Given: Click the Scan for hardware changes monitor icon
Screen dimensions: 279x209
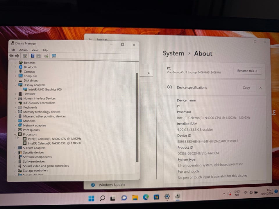Looking at the screenshot, I should (54, 56).
